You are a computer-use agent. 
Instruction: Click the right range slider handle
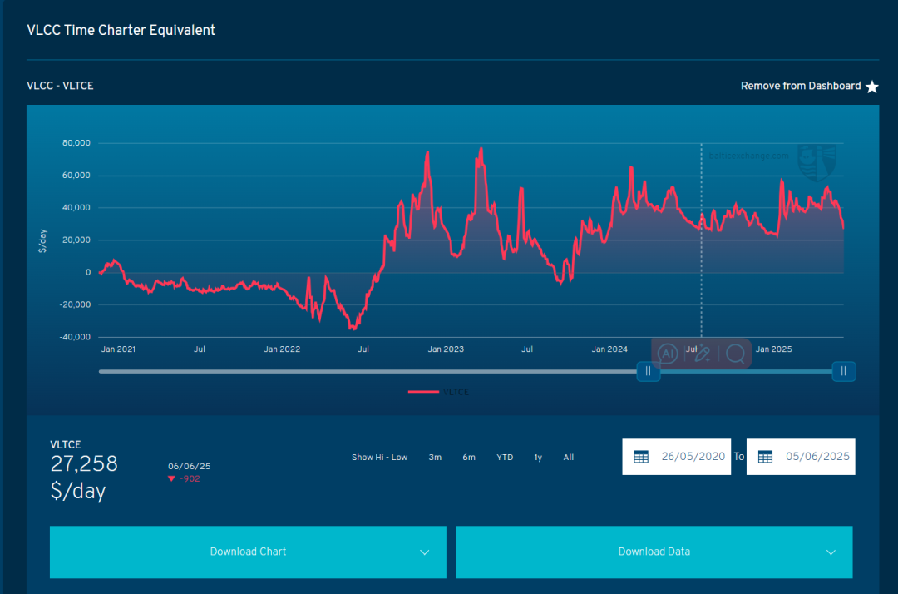(843, 371)
